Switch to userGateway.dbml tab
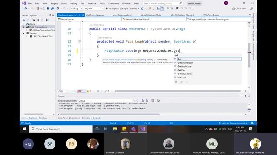 (122, 15)
